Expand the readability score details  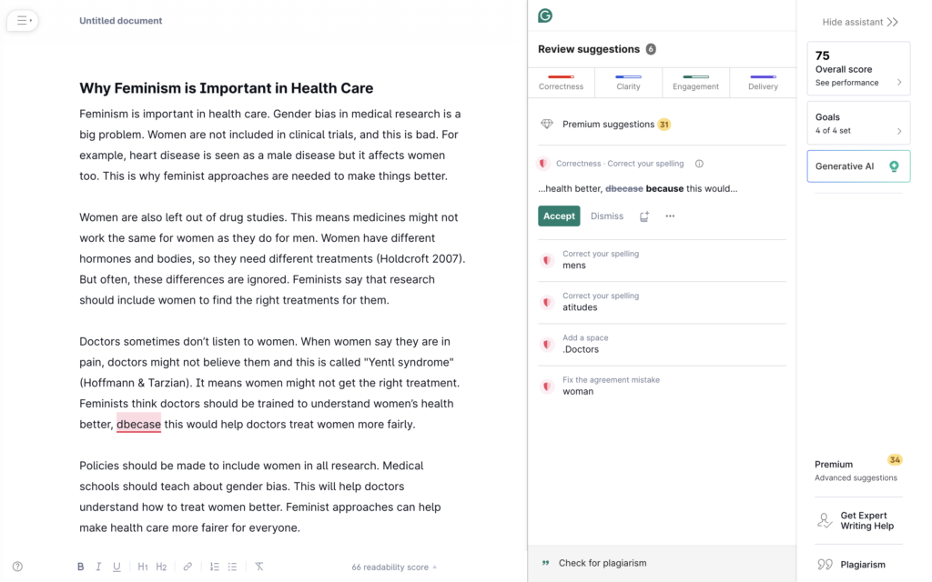[393, 567]
